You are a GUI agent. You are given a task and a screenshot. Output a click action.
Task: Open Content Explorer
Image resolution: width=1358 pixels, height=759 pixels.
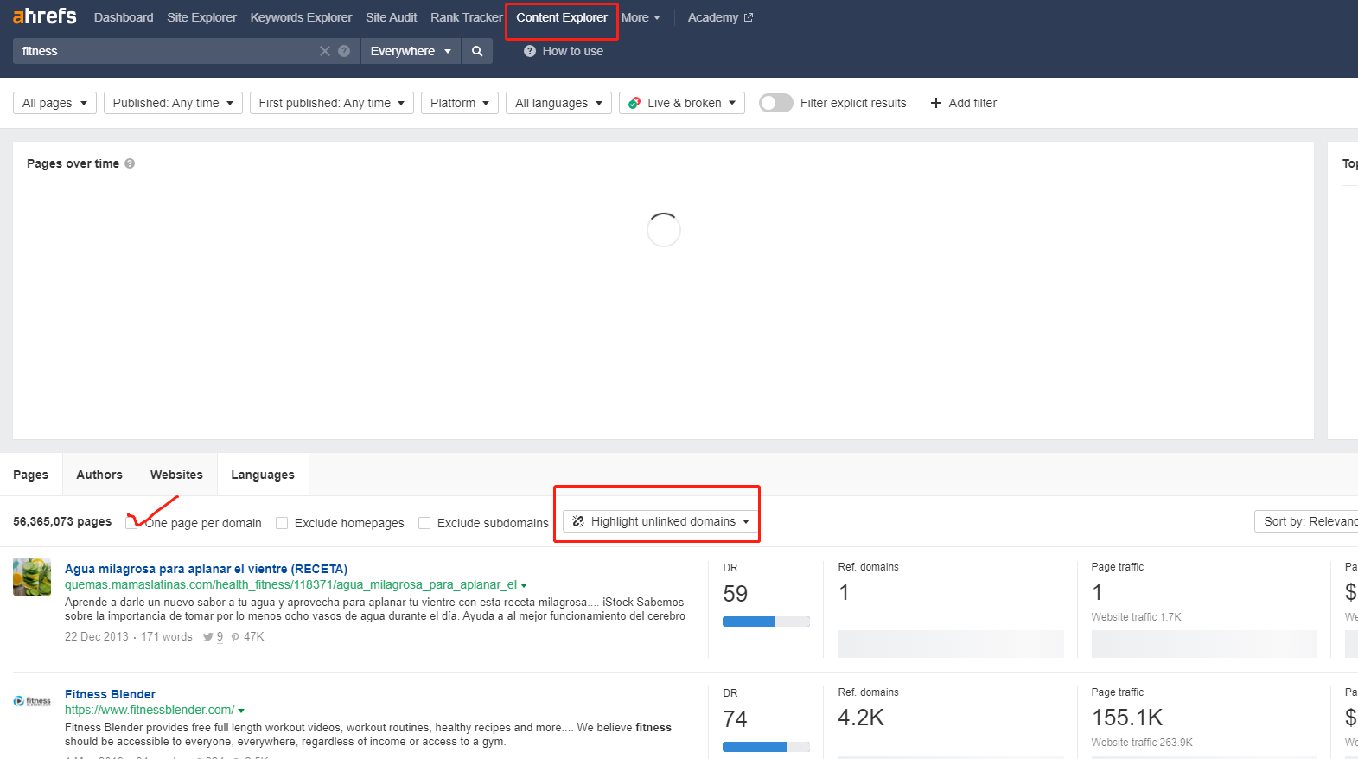click(x=562, y=17)
